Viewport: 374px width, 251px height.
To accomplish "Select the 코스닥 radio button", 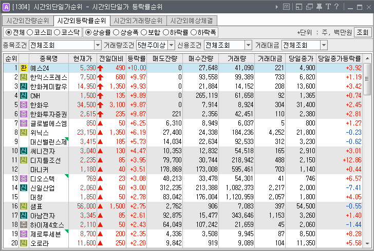I will pos(57,32).
